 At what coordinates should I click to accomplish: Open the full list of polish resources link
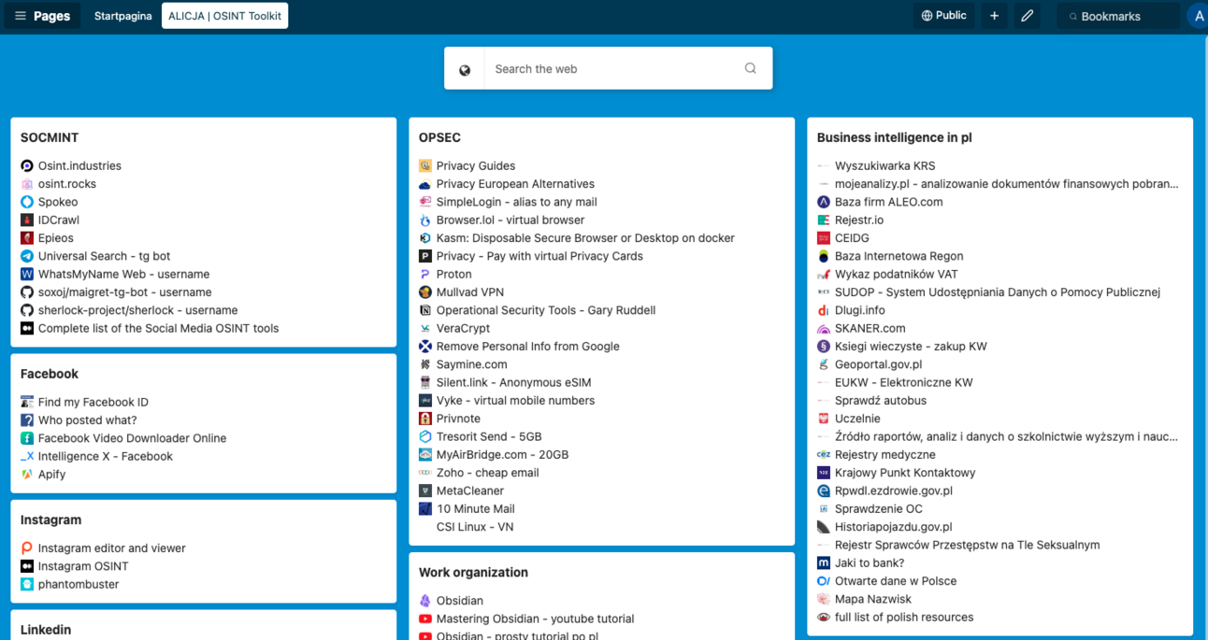click(x=904, y=617)
